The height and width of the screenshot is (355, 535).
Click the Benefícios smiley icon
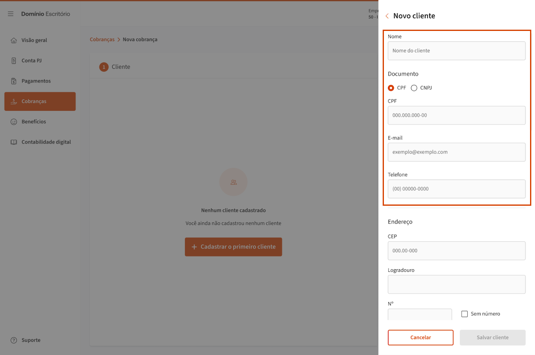14,122
